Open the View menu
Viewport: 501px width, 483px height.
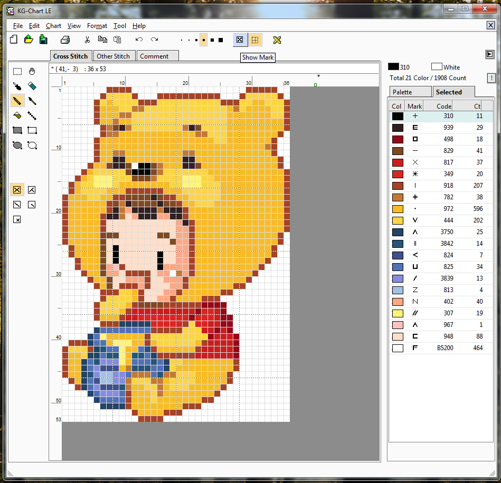[x=74, y=26]
